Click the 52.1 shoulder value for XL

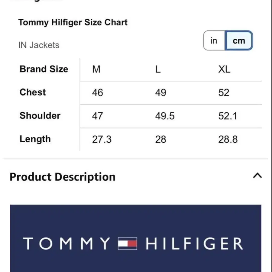pos(228,116)
